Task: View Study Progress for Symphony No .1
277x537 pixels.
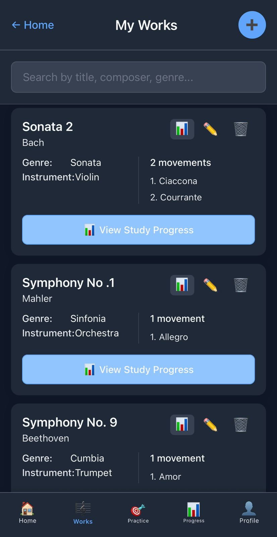Action: [138, 370]
